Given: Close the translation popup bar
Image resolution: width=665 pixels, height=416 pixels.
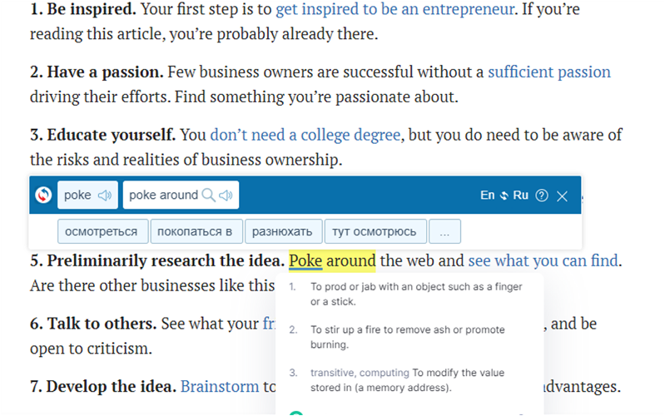Looking at the screenshot, I should 563,196.
